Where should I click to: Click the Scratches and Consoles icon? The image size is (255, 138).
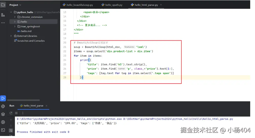coord(15,41)
